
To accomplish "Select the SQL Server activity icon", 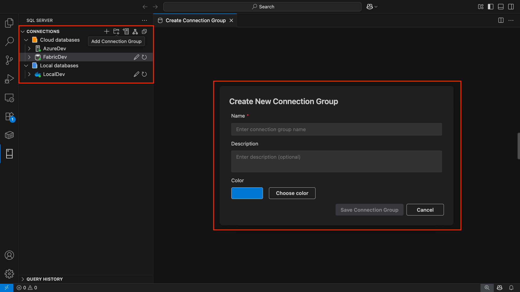I will [9, 154].
